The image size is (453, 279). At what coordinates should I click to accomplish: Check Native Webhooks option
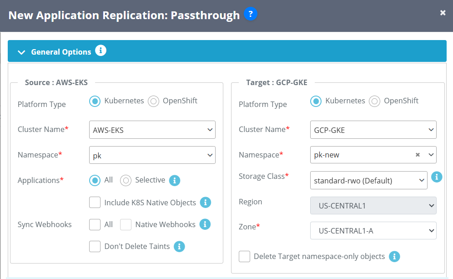click(x=126, y=224)
